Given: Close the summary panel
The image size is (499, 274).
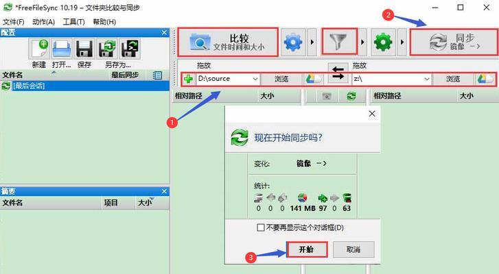Looking at the screenshot, I should point(164,191).
